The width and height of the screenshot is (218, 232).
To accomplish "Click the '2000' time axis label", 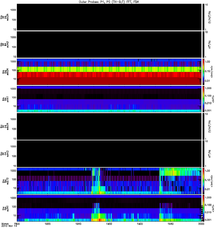I will pos(201,224).
